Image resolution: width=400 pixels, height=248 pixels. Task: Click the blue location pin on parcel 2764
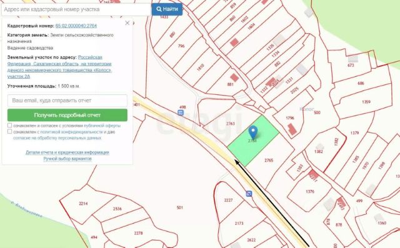point(252,132)
